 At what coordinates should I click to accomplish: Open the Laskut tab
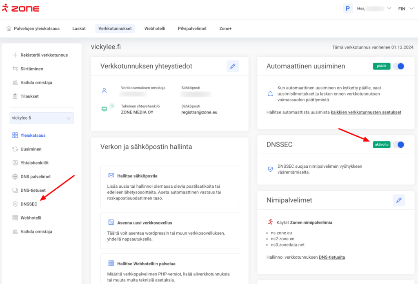pyautogui.click(x=79, y=29)
